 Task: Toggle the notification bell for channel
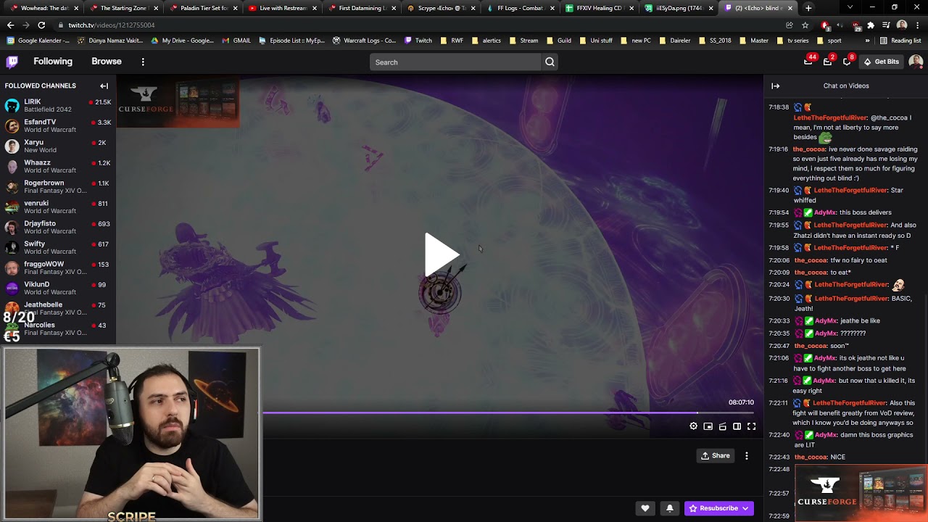pos(669,508)
